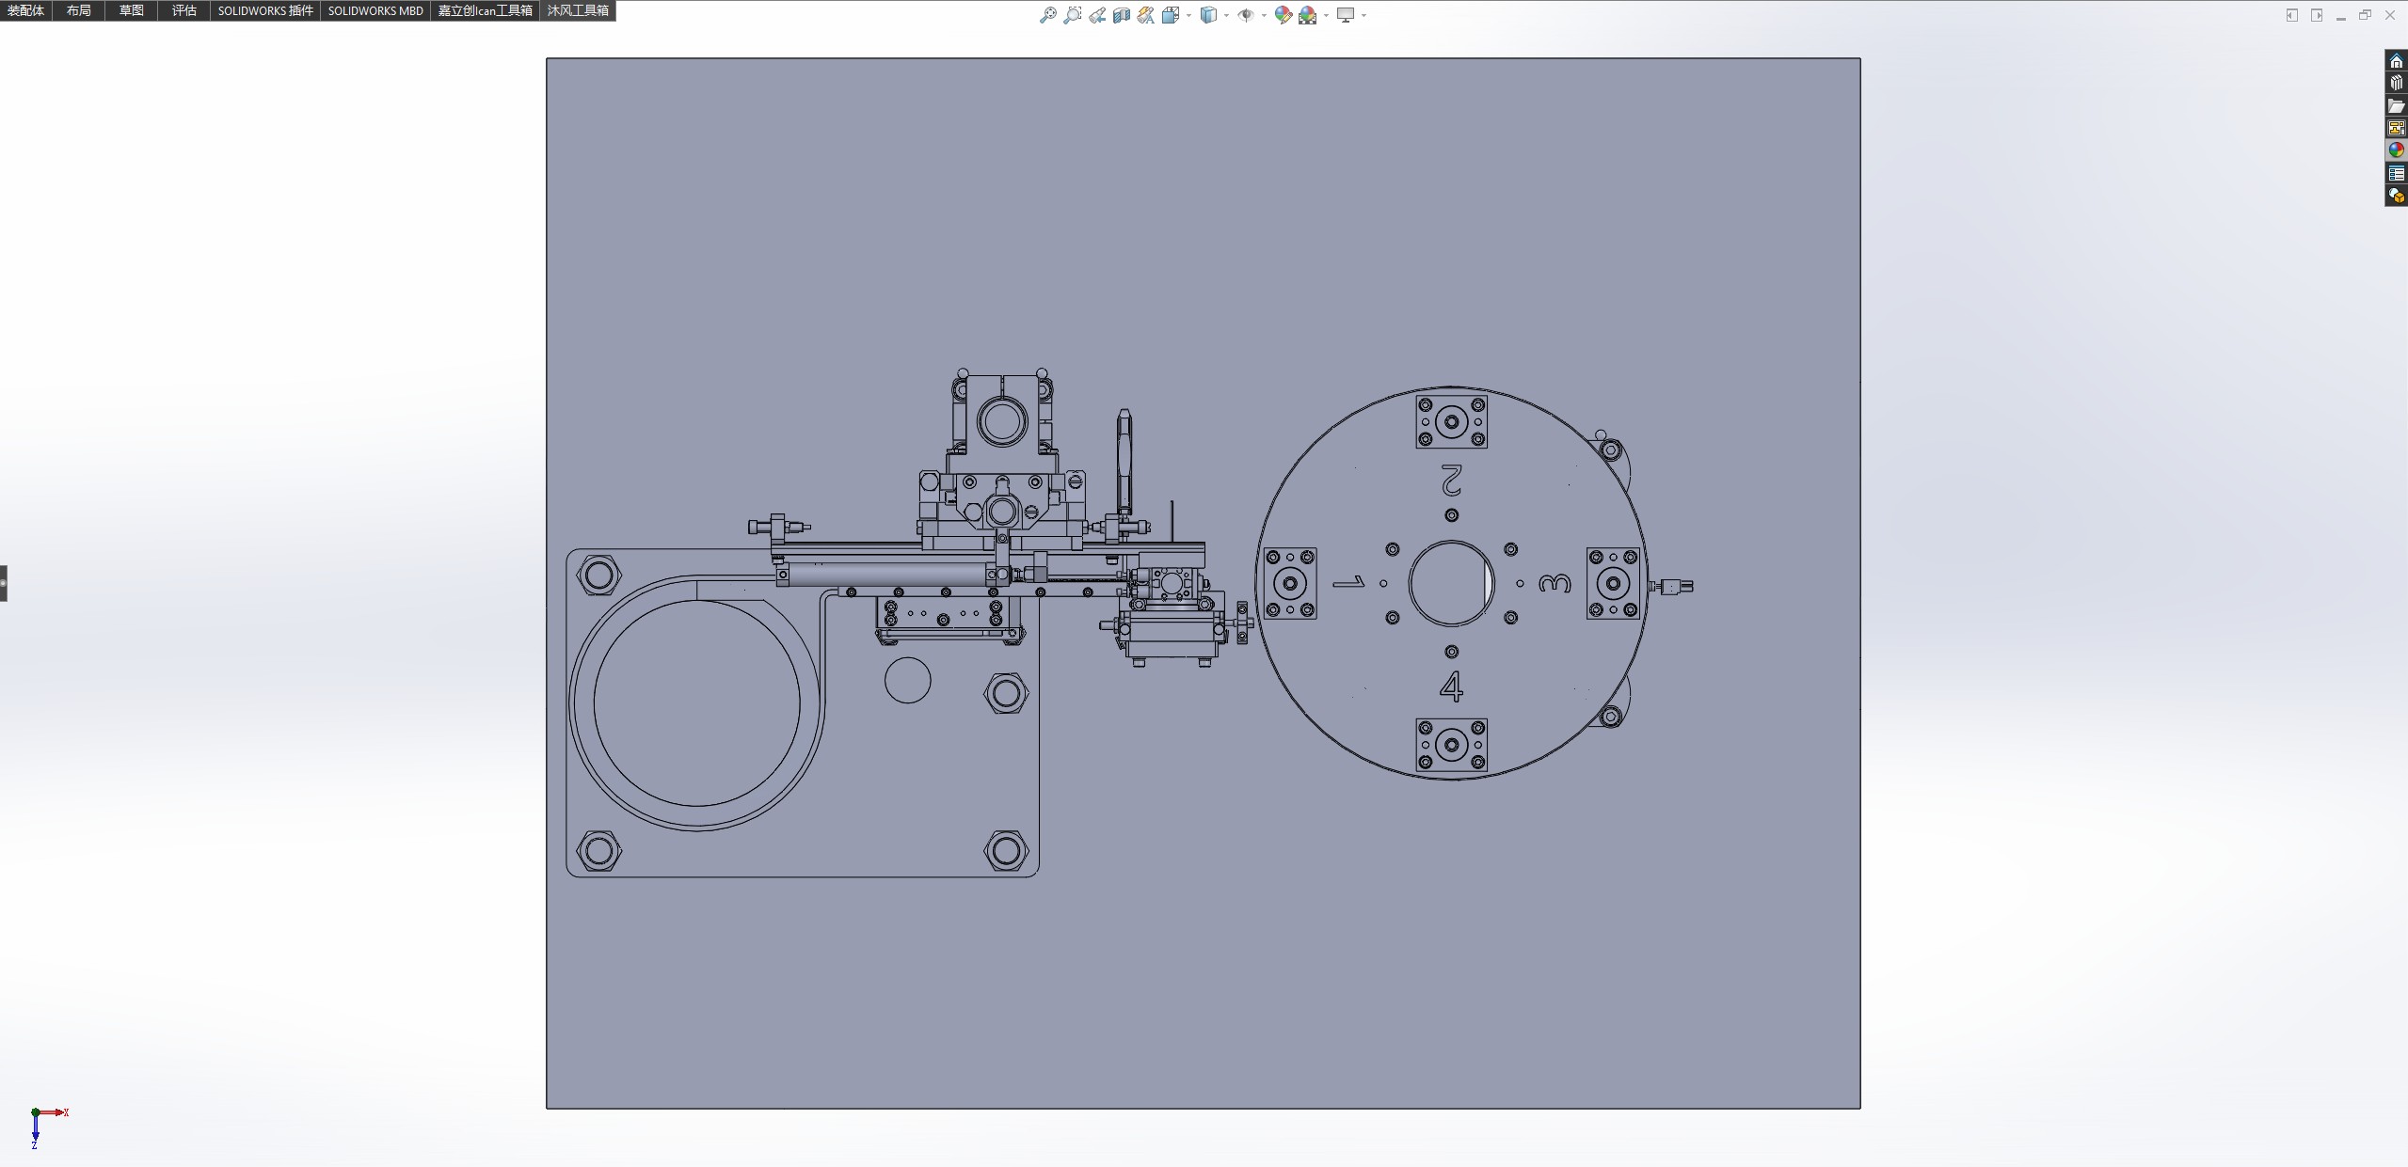The image size is (2408, 1167).
Task: Toggle the Appearances task pane tab
Action: 2397,150
